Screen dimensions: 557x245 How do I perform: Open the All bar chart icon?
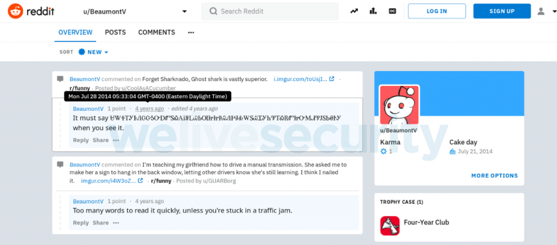tap(373, 11)
